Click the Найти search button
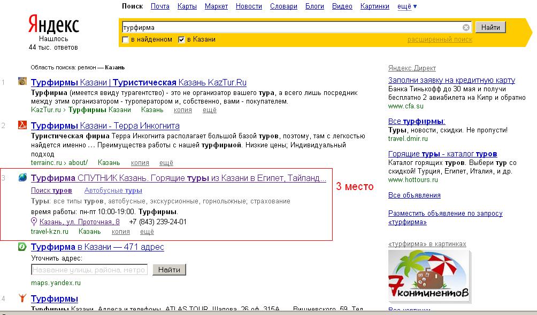 point(490,27)
